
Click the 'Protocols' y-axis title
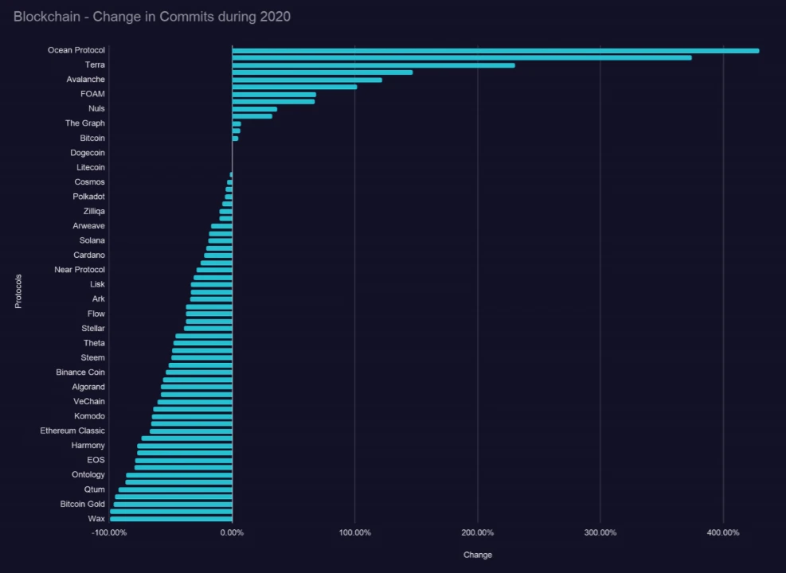click(18, 291)
